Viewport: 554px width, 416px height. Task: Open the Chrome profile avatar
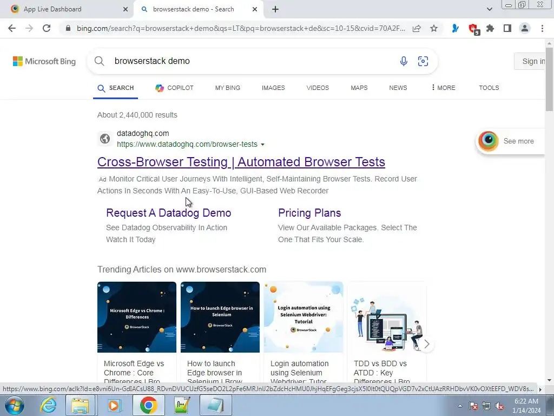tap(525, 28)
